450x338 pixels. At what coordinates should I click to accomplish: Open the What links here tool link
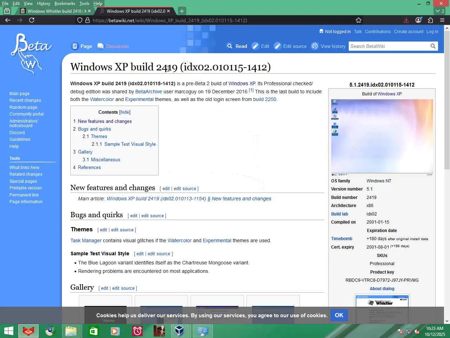point(24,168)
